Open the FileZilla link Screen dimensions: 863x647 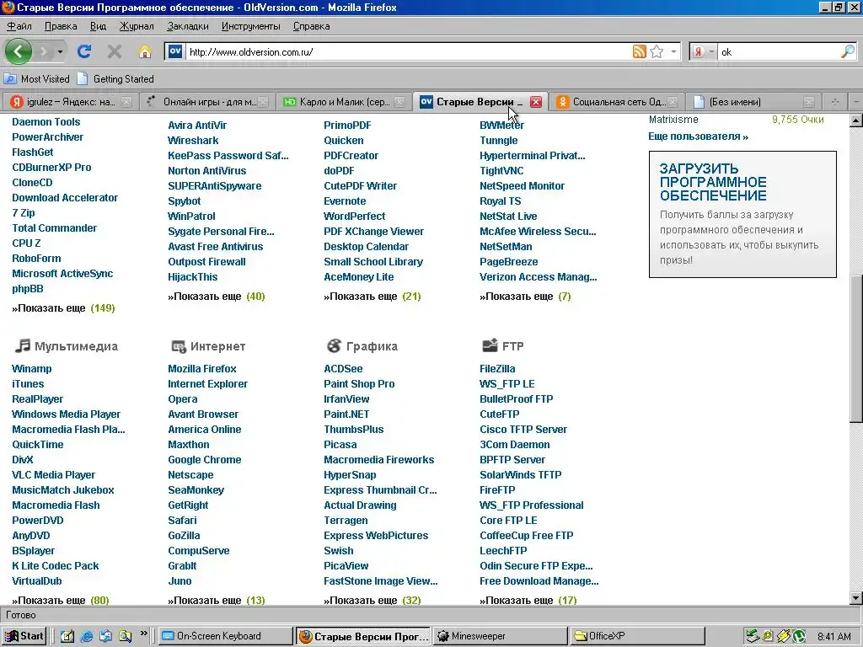click(x=497, y=369)
